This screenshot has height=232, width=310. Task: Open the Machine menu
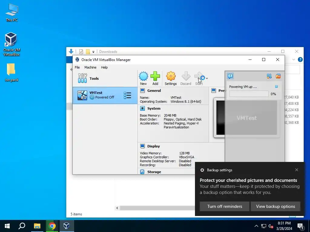coord(90,67)
